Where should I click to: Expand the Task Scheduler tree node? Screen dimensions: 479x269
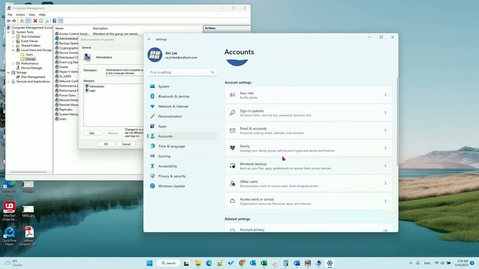pyautogui.click(x=13, y=37)
